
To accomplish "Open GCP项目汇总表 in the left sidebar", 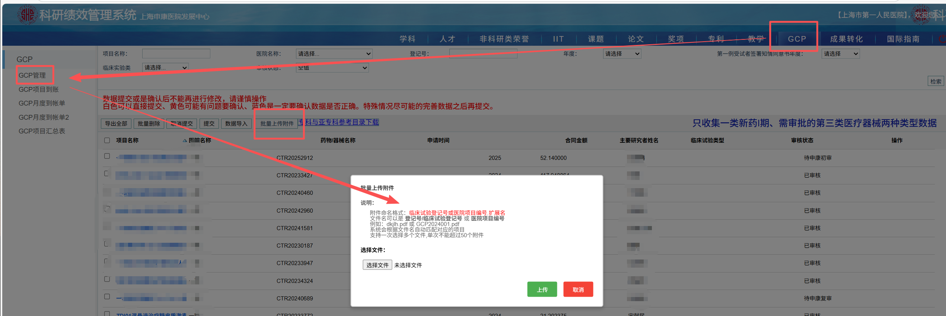I will pyautogui.click(x=42, y=131).
